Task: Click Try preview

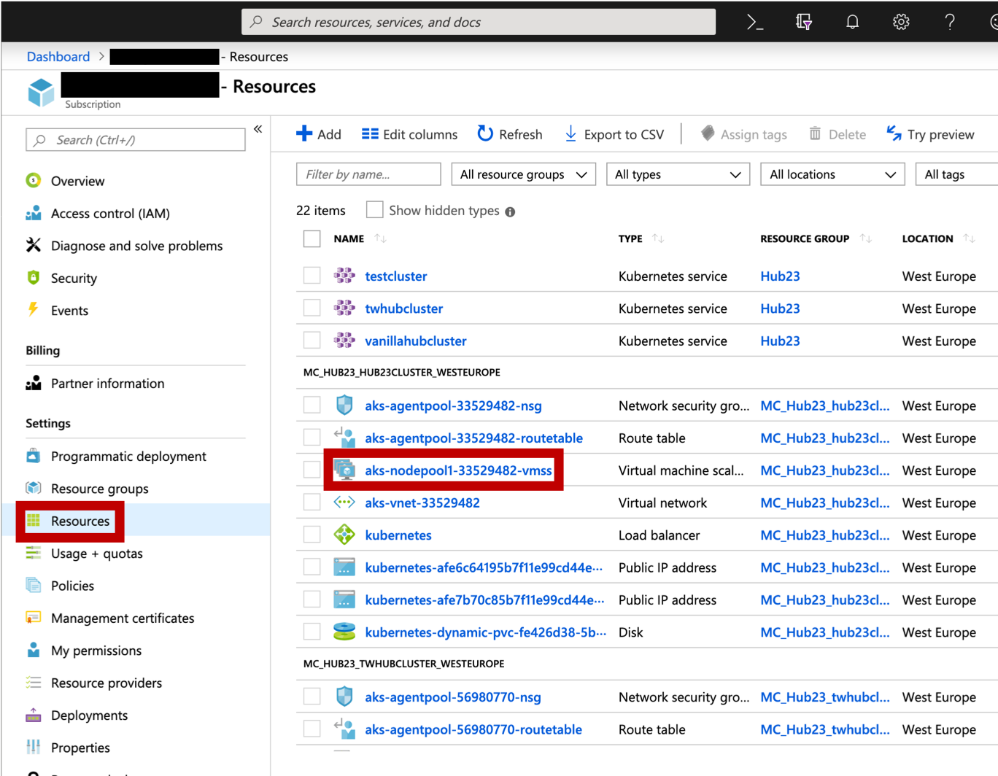Action: [x=930, y=134]
